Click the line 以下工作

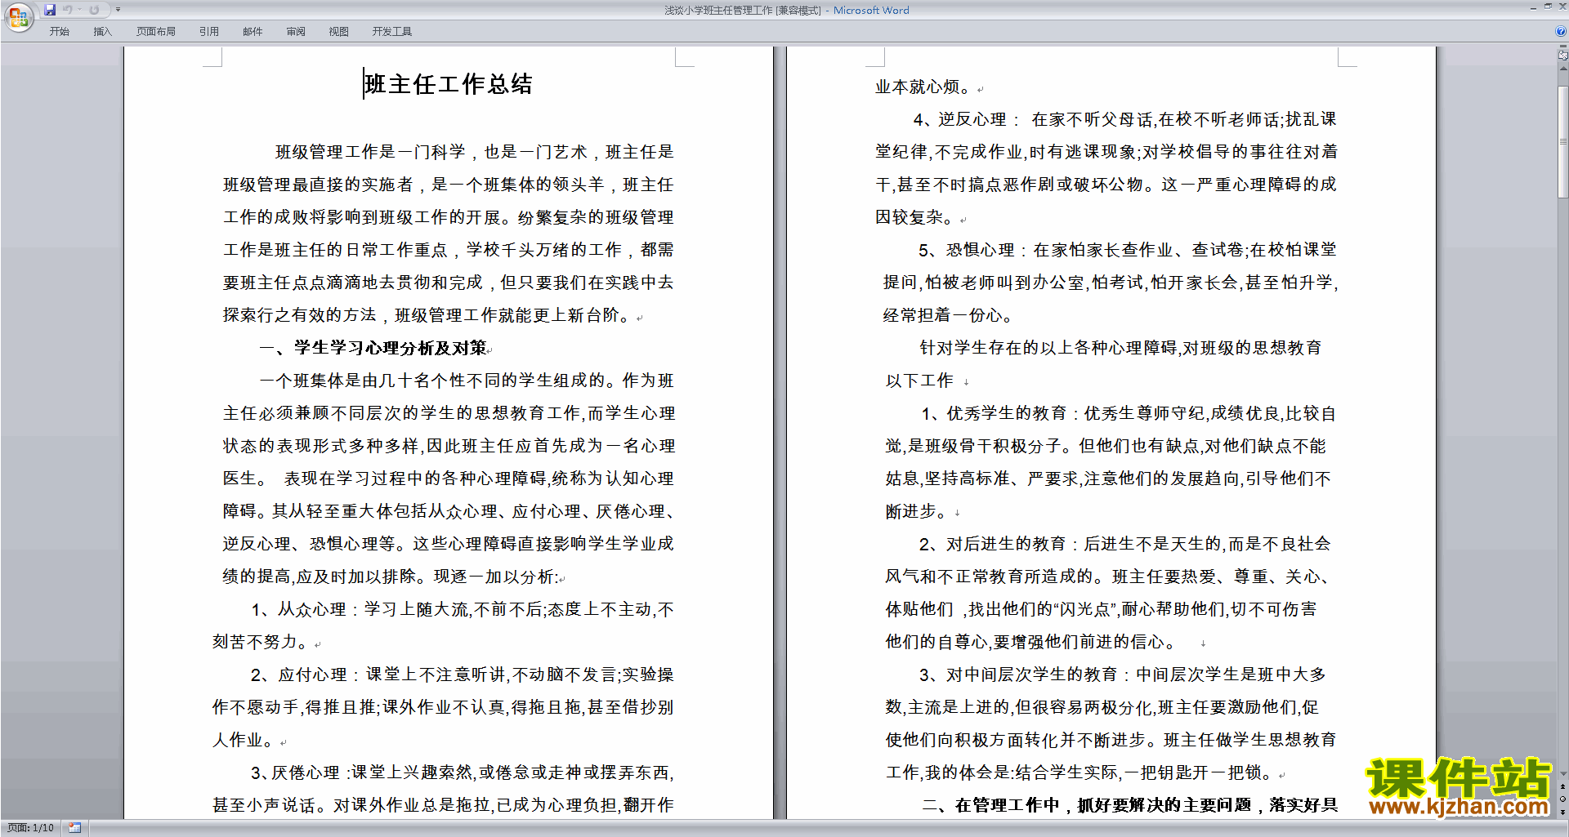[x=919, y=381]
